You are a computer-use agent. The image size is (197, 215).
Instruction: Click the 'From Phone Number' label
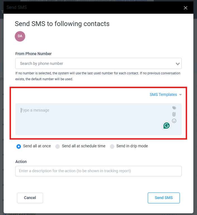pos(33,54)
